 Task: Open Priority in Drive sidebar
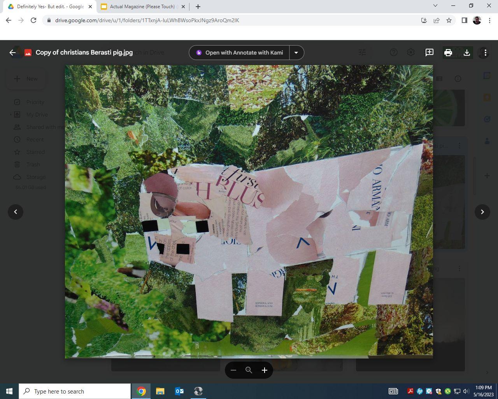tap(35, 102)
